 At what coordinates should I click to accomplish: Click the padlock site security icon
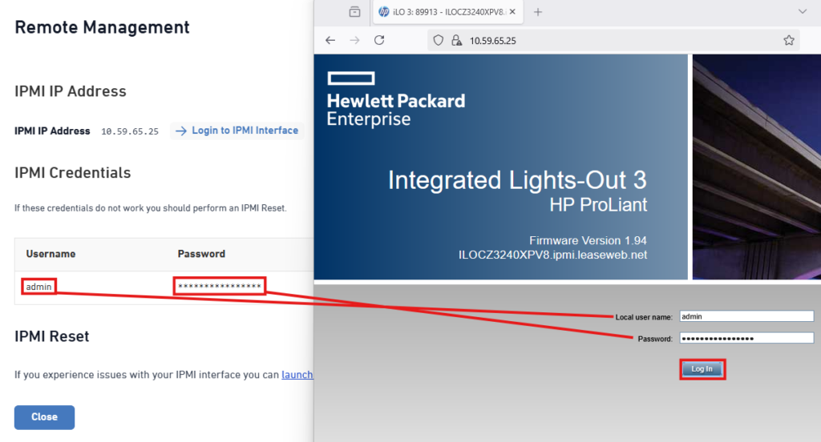pyautogui.click(x=456, y=40)
